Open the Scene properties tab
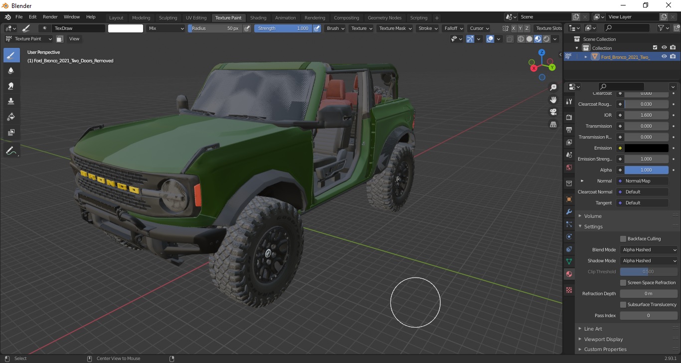 coord(569,155)
